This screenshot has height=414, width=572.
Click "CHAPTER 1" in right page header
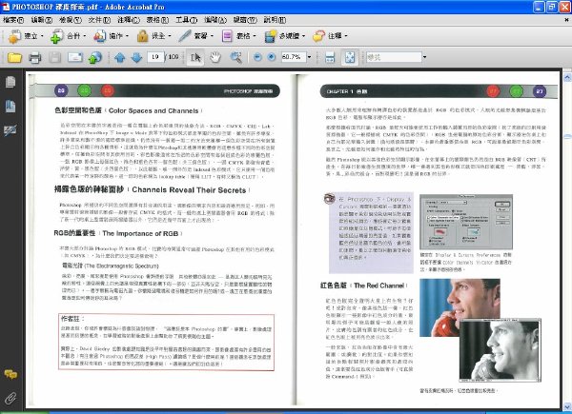[339, 91]
